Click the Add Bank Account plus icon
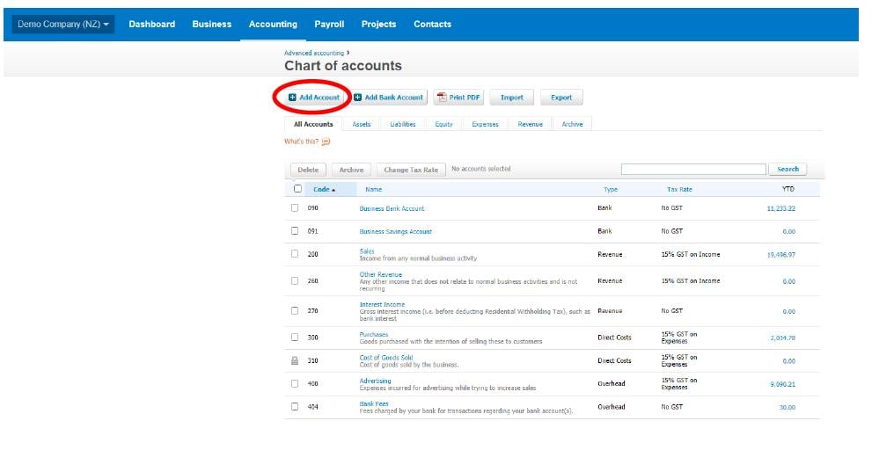Viewport: 879px width, 472px height. coord(358,98)
